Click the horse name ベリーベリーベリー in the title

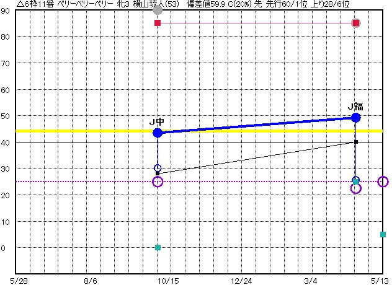point(84,5)
